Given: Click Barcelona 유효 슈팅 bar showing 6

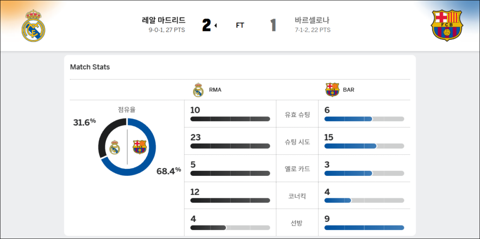Looking at the screenshot, I should tap(364, 119).
